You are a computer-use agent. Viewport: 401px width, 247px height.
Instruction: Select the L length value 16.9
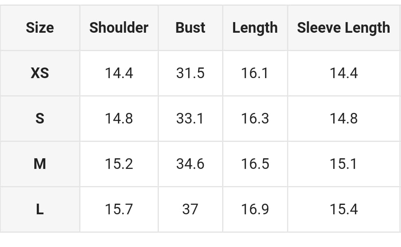255,209
